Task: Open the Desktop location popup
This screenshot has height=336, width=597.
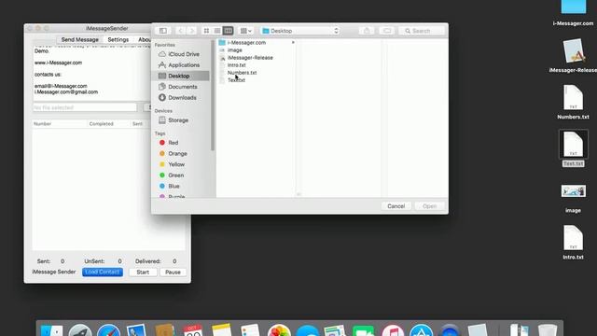Action: point(300,31)
